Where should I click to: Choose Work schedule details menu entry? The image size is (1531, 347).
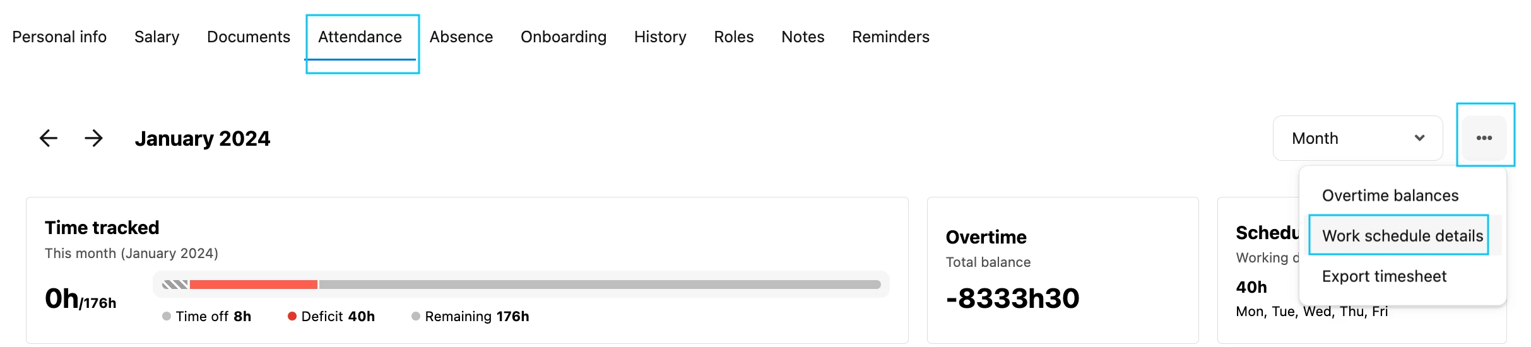[1402, 235]
